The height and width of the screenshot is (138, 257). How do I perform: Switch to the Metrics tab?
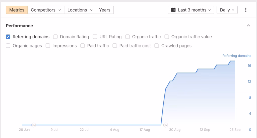click(17, 10)
